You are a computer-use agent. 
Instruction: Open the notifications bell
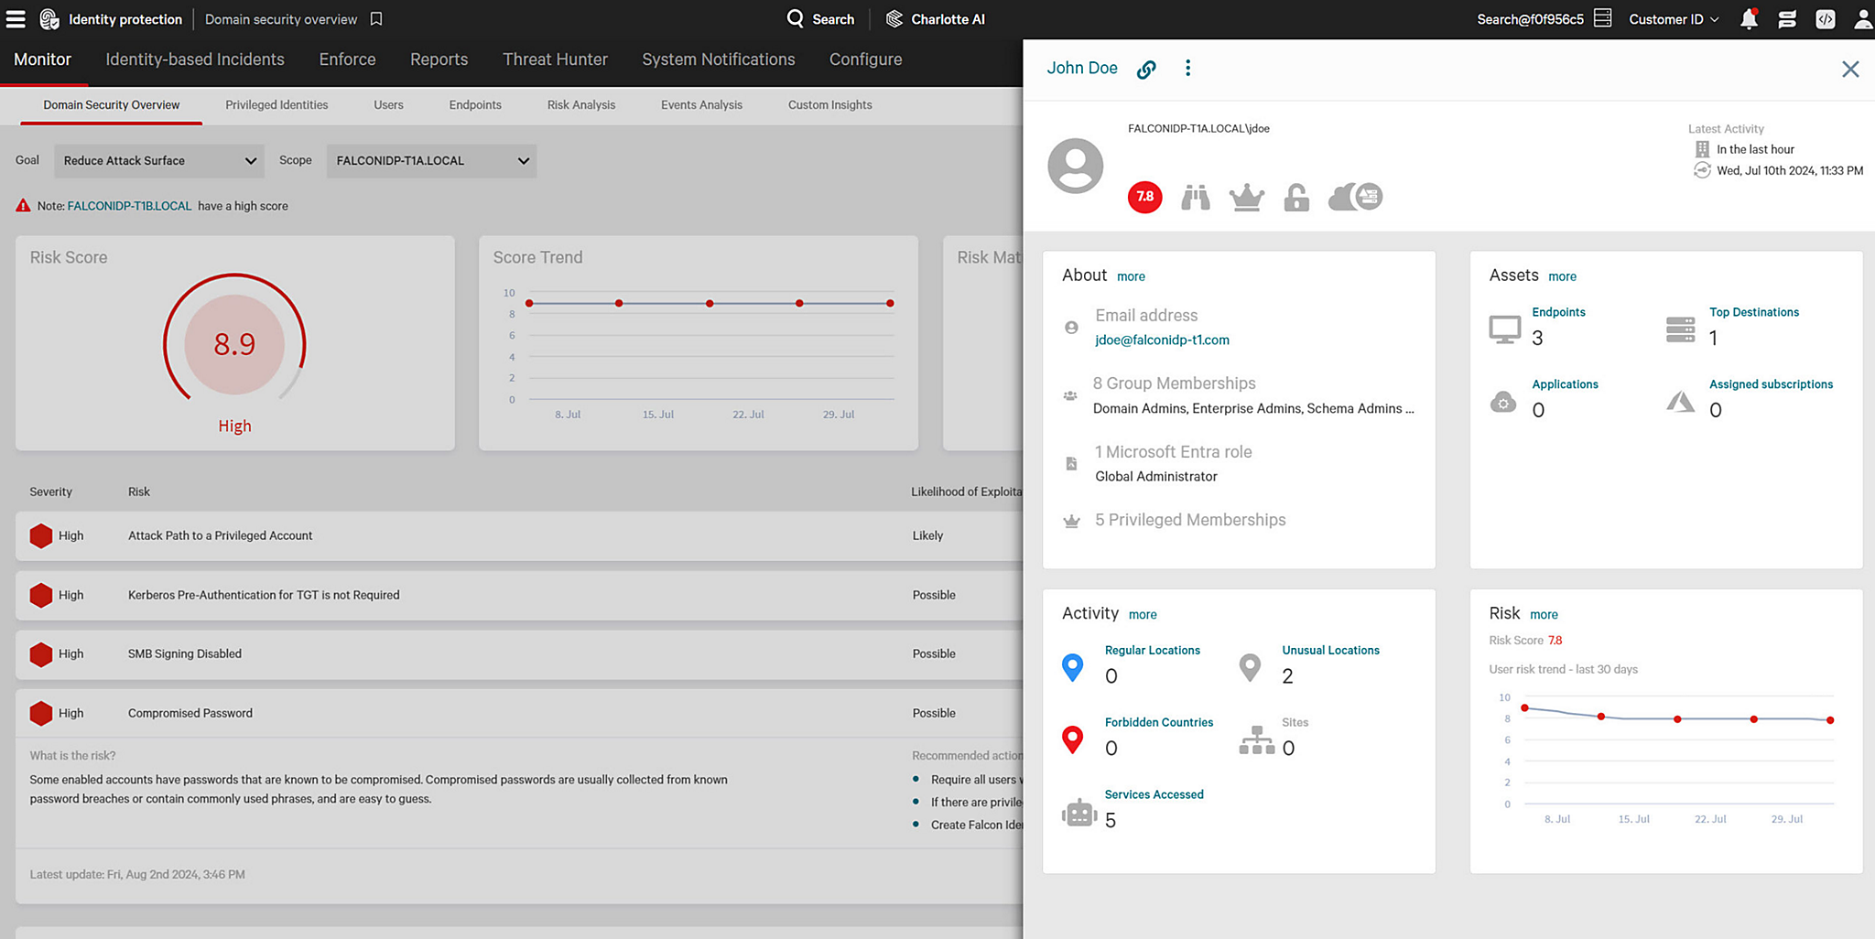1749,18
